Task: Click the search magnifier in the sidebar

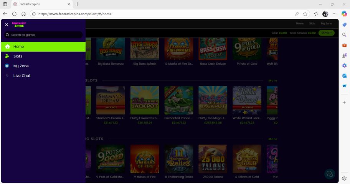Action: click(7, 35)
